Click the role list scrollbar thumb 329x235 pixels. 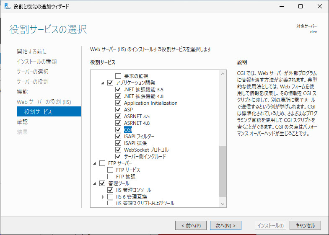point(223,171)
